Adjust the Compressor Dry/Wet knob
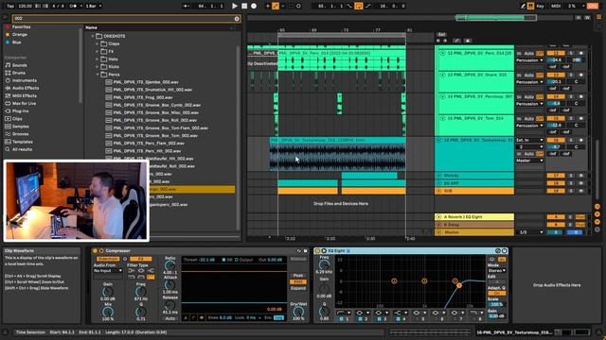 (298, 312)
